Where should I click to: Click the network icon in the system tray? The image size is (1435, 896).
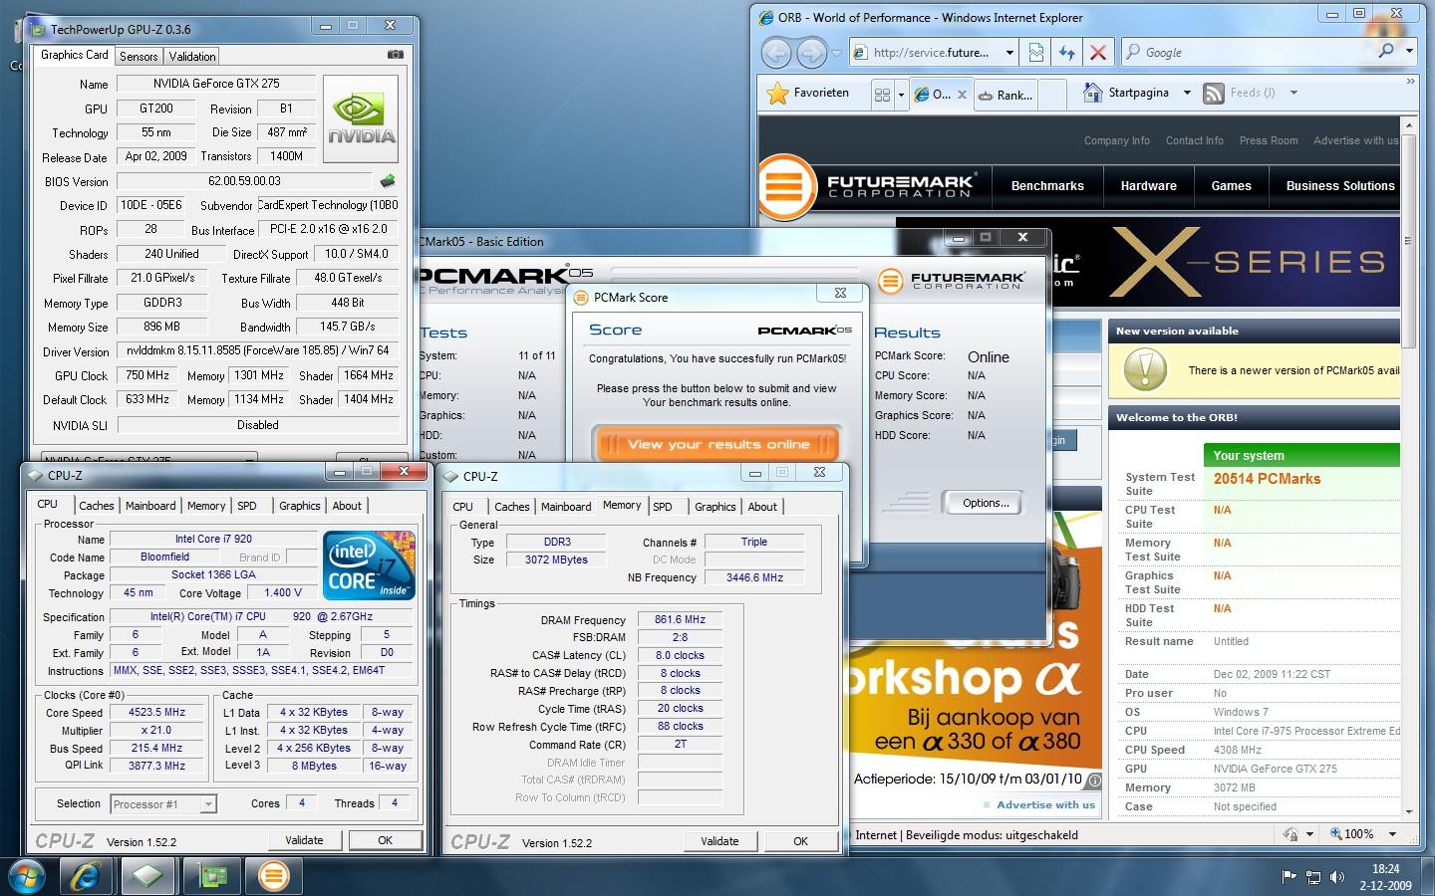pos(1313,877)
